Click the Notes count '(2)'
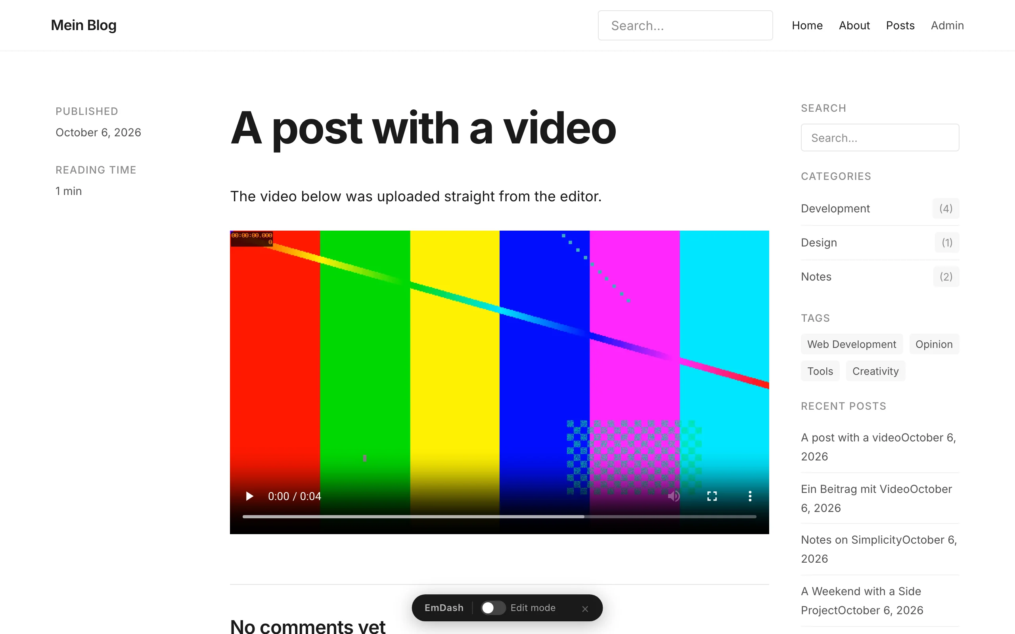The image size is (1015, 634). click(946, 277)
